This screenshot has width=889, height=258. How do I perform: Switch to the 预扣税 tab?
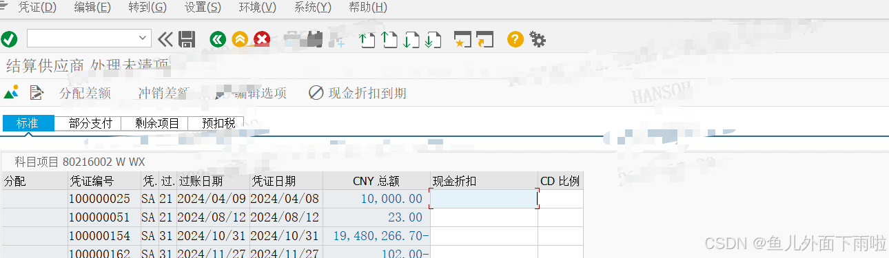click(218, 123)
